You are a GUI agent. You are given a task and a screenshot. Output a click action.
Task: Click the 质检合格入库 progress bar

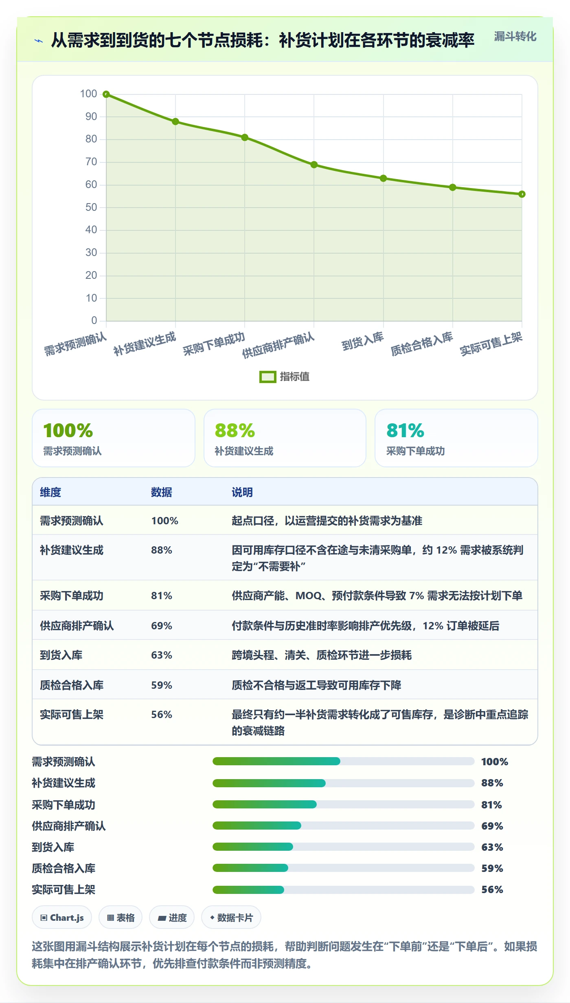click(344, 868)
